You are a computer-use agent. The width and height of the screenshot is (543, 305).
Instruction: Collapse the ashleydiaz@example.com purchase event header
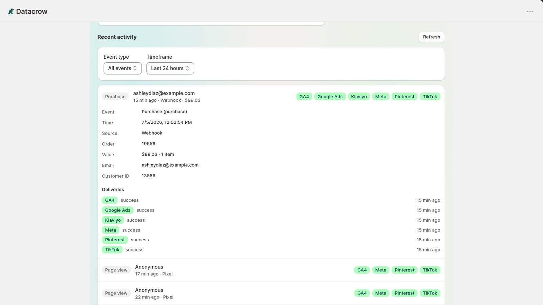click(x=271, y=97)
